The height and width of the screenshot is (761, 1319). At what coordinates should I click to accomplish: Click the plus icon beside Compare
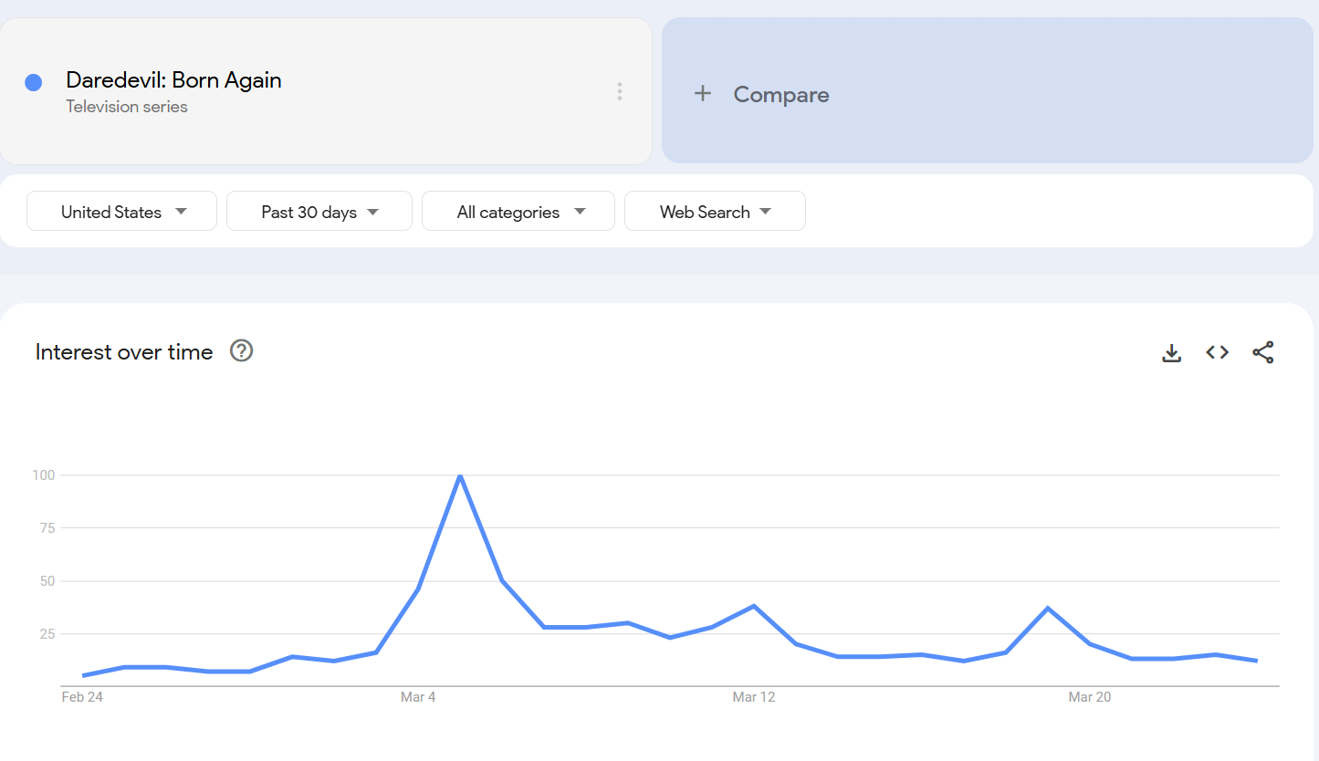[x=702, y=93]
